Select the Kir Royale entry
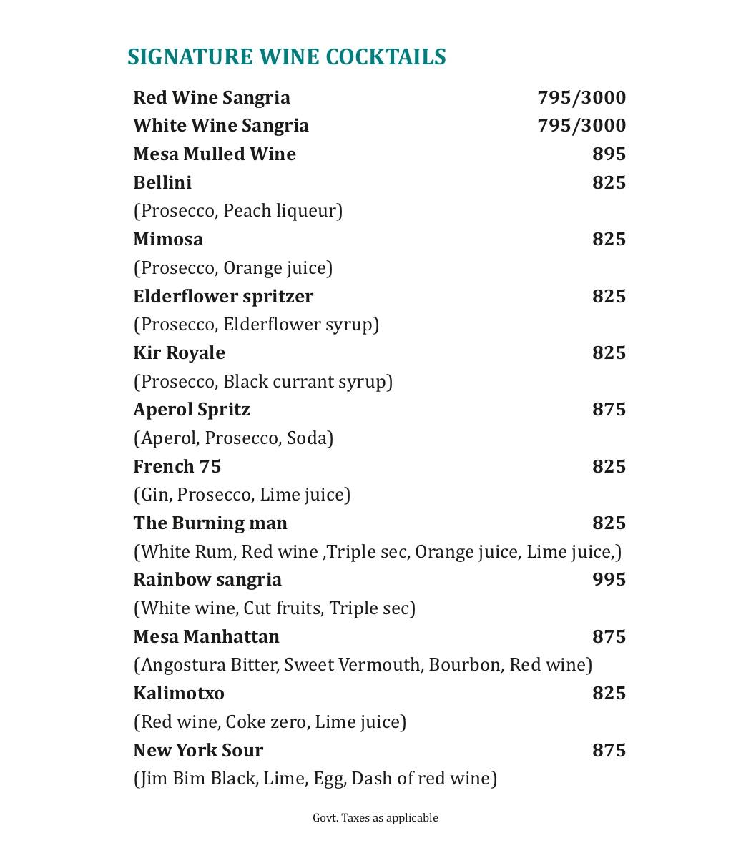The width and height of the screenshot is (751, 858). [x=179, y=352]
